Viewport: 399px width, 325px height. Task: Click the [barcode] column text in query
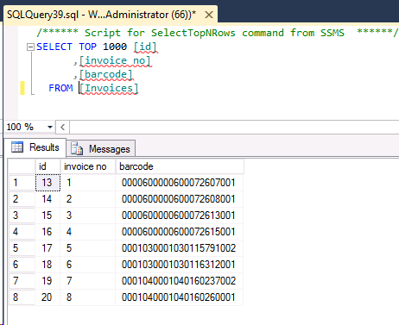click(x=106, y=74)
